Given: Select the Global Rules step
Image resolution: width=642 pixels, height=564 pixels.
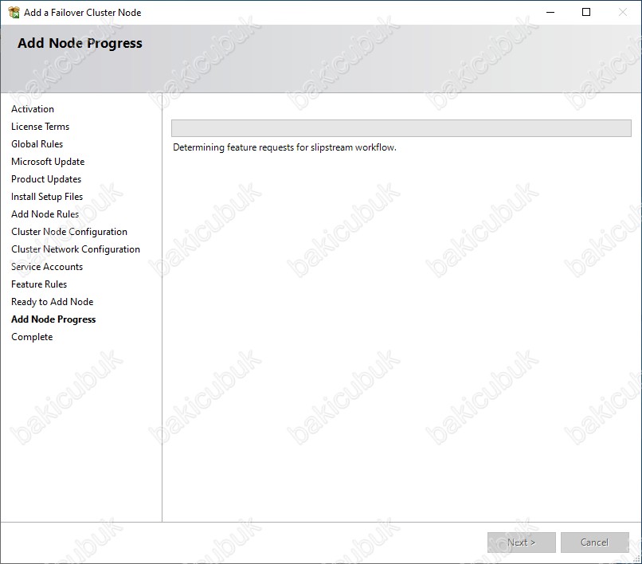Looking at the screenshot, I should point(37,144).
